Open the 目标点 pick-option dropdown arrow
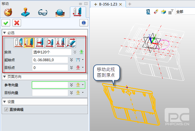This screenshot has width=195, height=131. pyautogui.click(x=83, y=68)
